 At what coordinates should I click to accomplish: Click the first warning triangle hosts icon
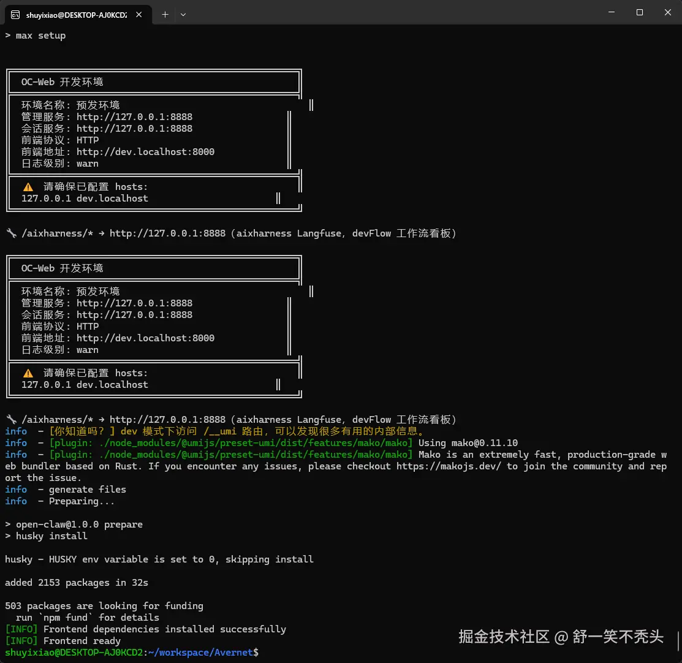pyautogui.click(x=28, y=187)
